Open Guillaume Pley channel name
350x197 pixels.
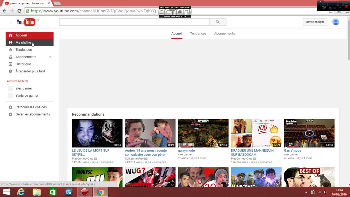[134, 159]
